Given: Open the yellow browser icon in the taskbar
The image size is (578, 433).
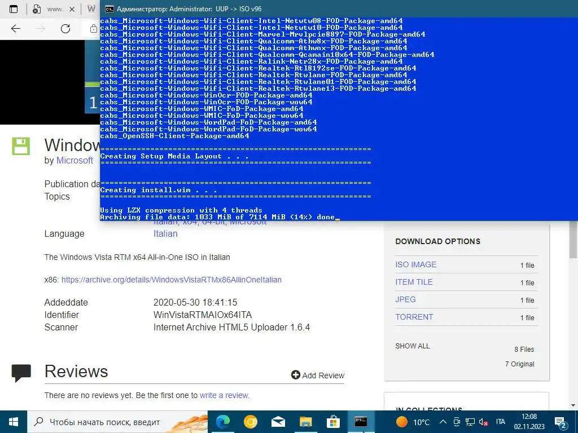Looking at the screenshot, I should (250, 422).
